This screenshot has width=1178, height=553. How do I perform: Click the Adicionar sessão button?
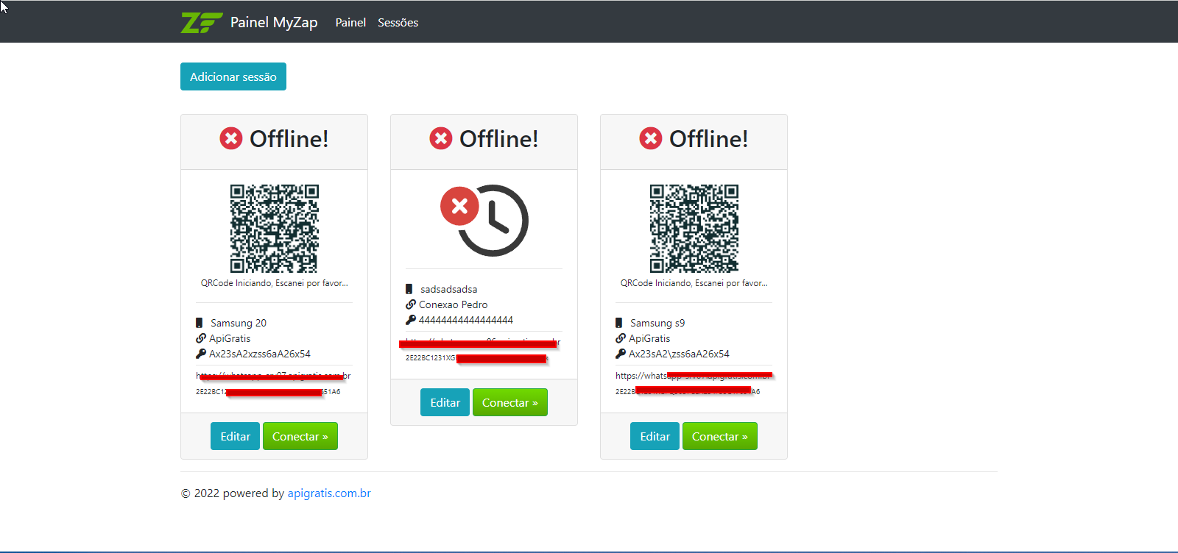[233, 76]
